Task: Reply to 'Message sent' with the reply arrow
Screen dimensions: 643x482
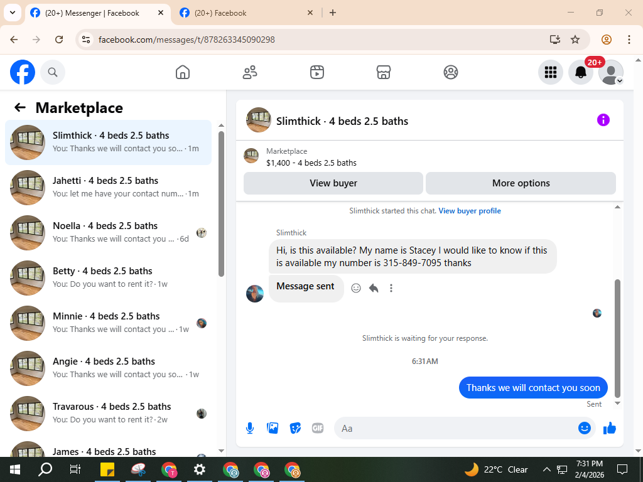Action: (x=374, y=288)
